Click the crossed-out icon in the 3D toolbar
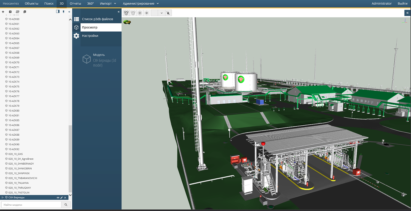411x211 pixels. (x=168, y=13)
